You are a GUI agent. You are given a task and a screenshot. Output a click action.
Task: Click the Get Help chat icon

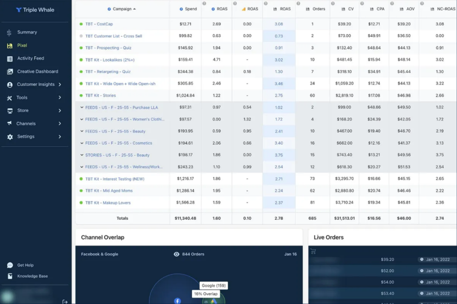point(10,265)
